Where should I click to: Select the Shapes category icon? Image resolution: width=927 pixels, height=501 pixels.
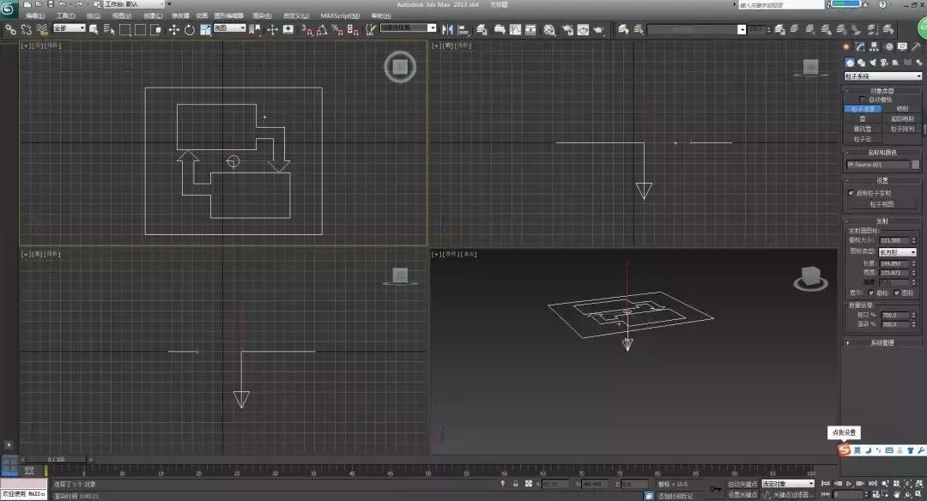tap(861, 63)
